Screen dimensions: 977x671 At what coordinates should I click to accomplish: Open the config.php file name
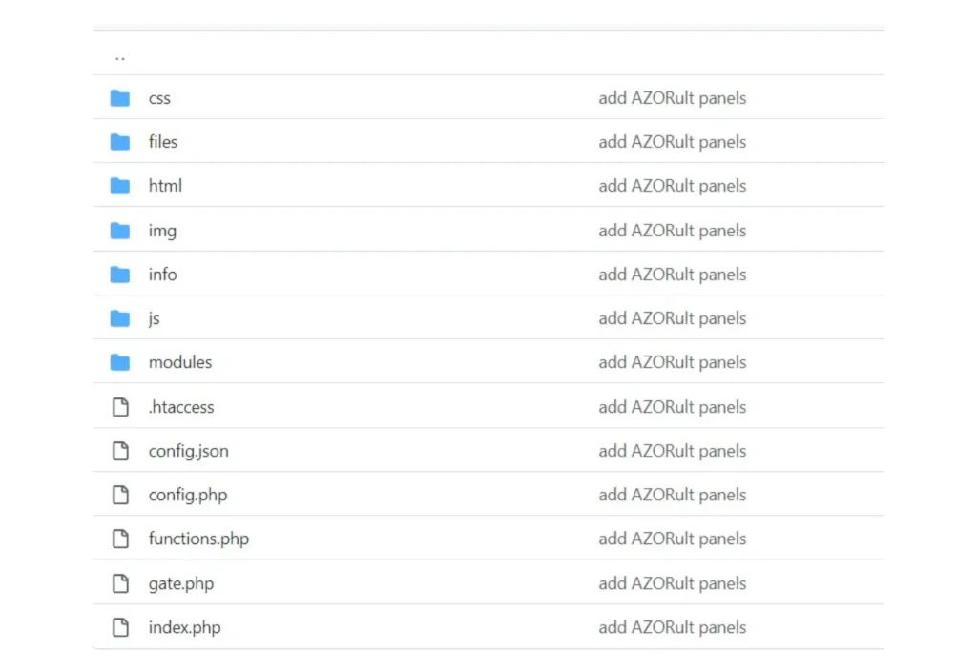coord(188,496)
